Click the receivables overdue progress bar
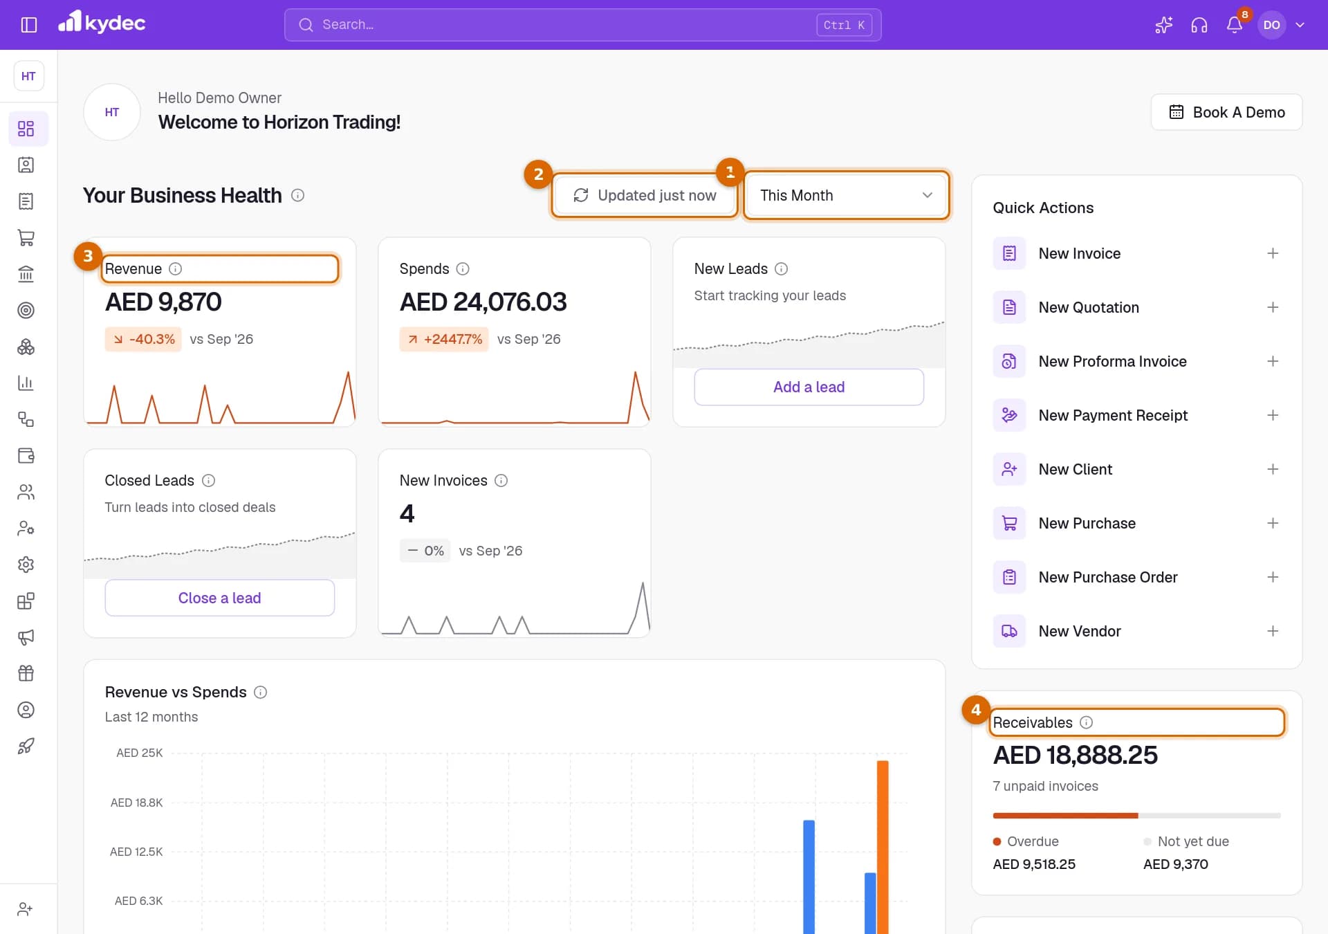Screen dimensions: 1328x934 pyautogui.click(x=1065, y=816)
